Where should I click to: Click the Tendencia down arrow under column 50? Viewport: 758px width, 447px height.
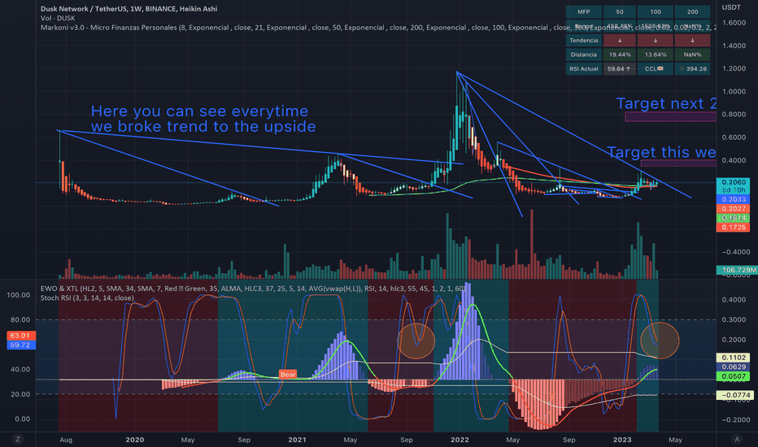pyautogui.click(x=620, y=40)
